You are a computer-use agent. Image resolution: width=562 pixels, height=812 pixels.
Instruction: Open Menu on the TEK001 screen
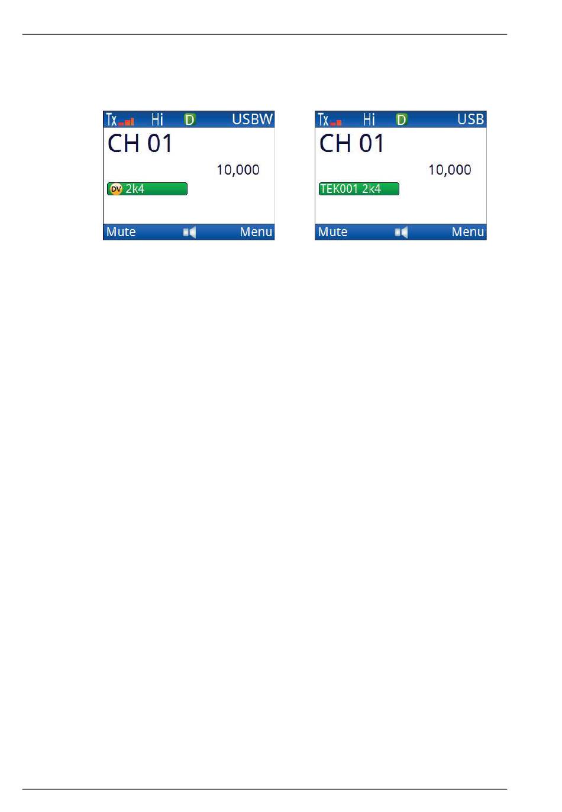(468, 232)
